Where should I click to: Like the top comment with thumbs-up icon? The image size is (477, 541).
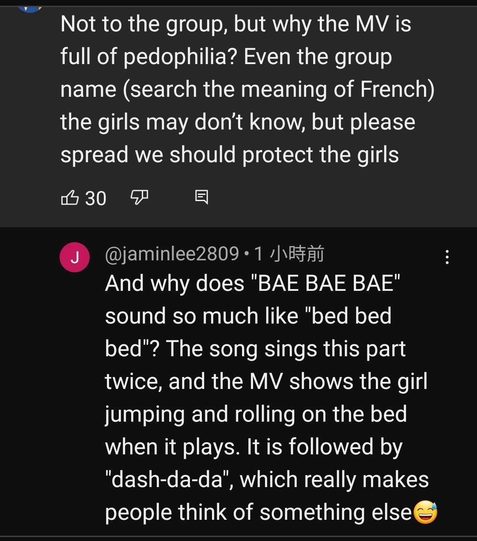pyautogui.click(x=69, y=198)
